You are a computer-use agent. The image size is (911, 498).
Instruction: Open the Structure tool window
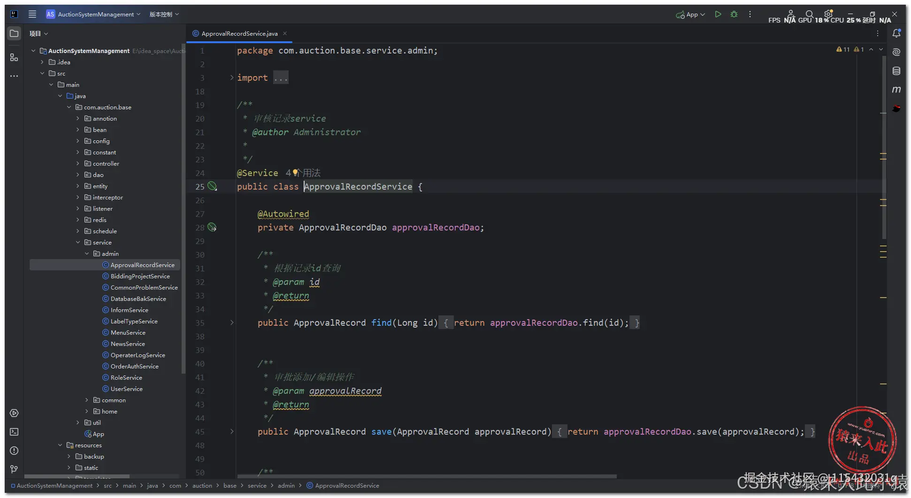[14, 57]
